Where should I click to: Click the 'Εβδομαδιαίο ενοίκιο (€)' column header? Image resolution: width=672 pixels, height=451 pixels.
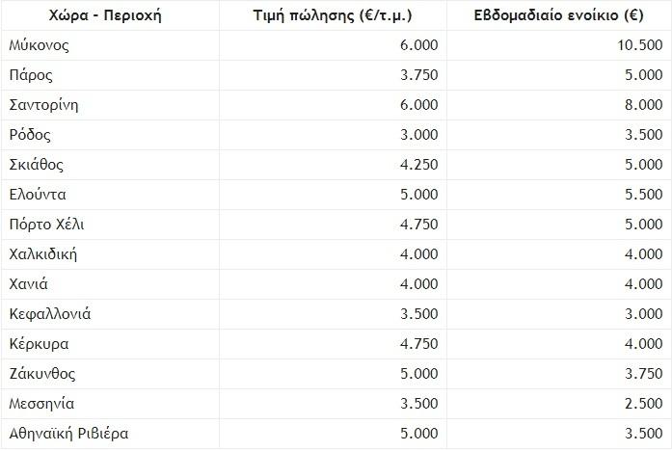(547, 15)
